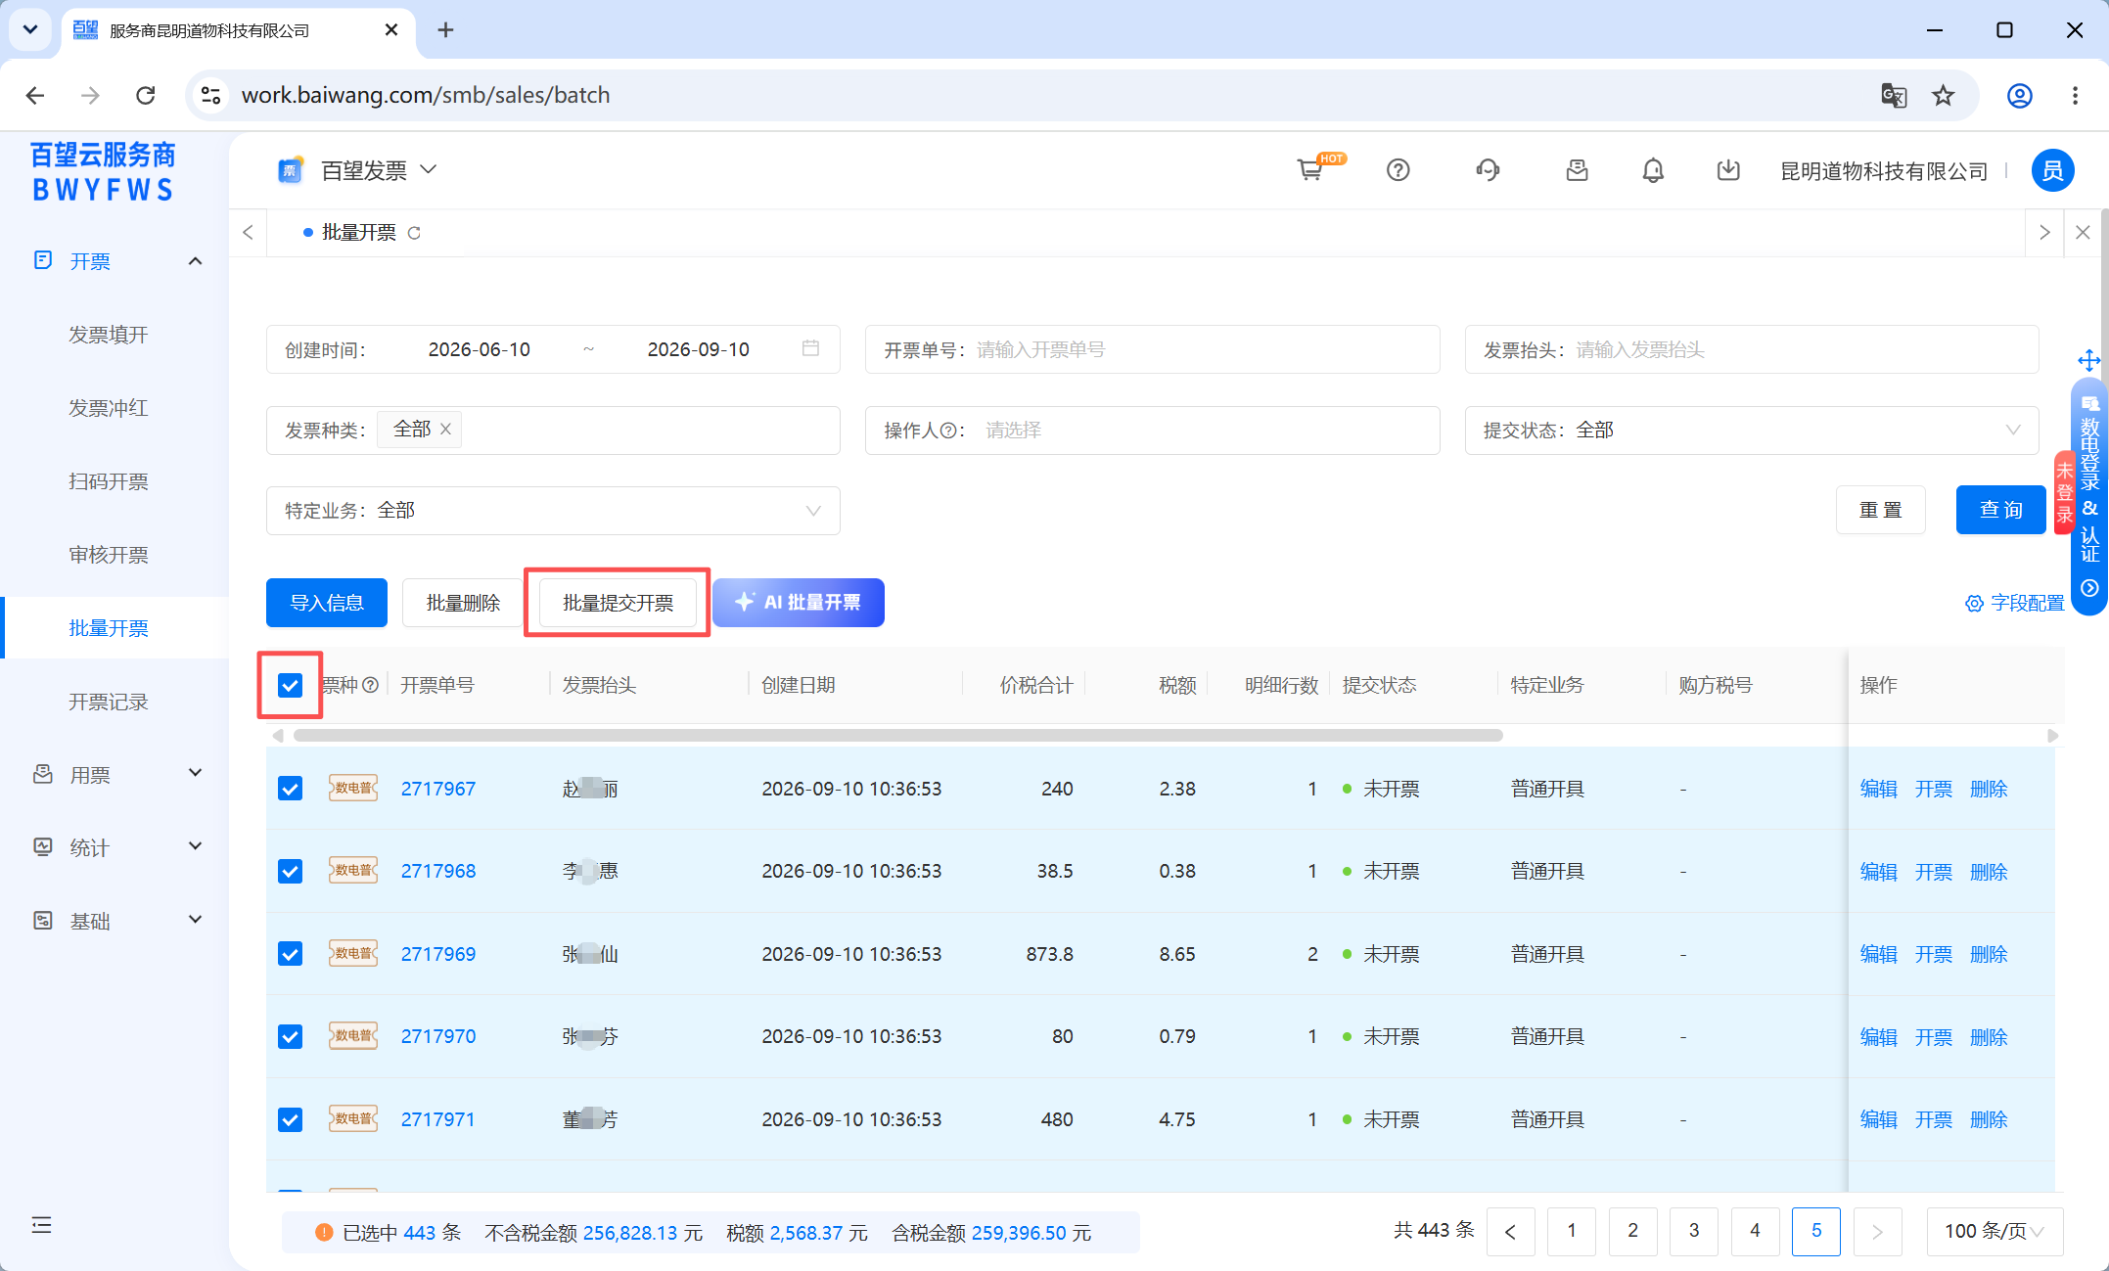Open notifications bell icon
This screenshot has width=2109, height=1271.
[x=1653, y=170]
